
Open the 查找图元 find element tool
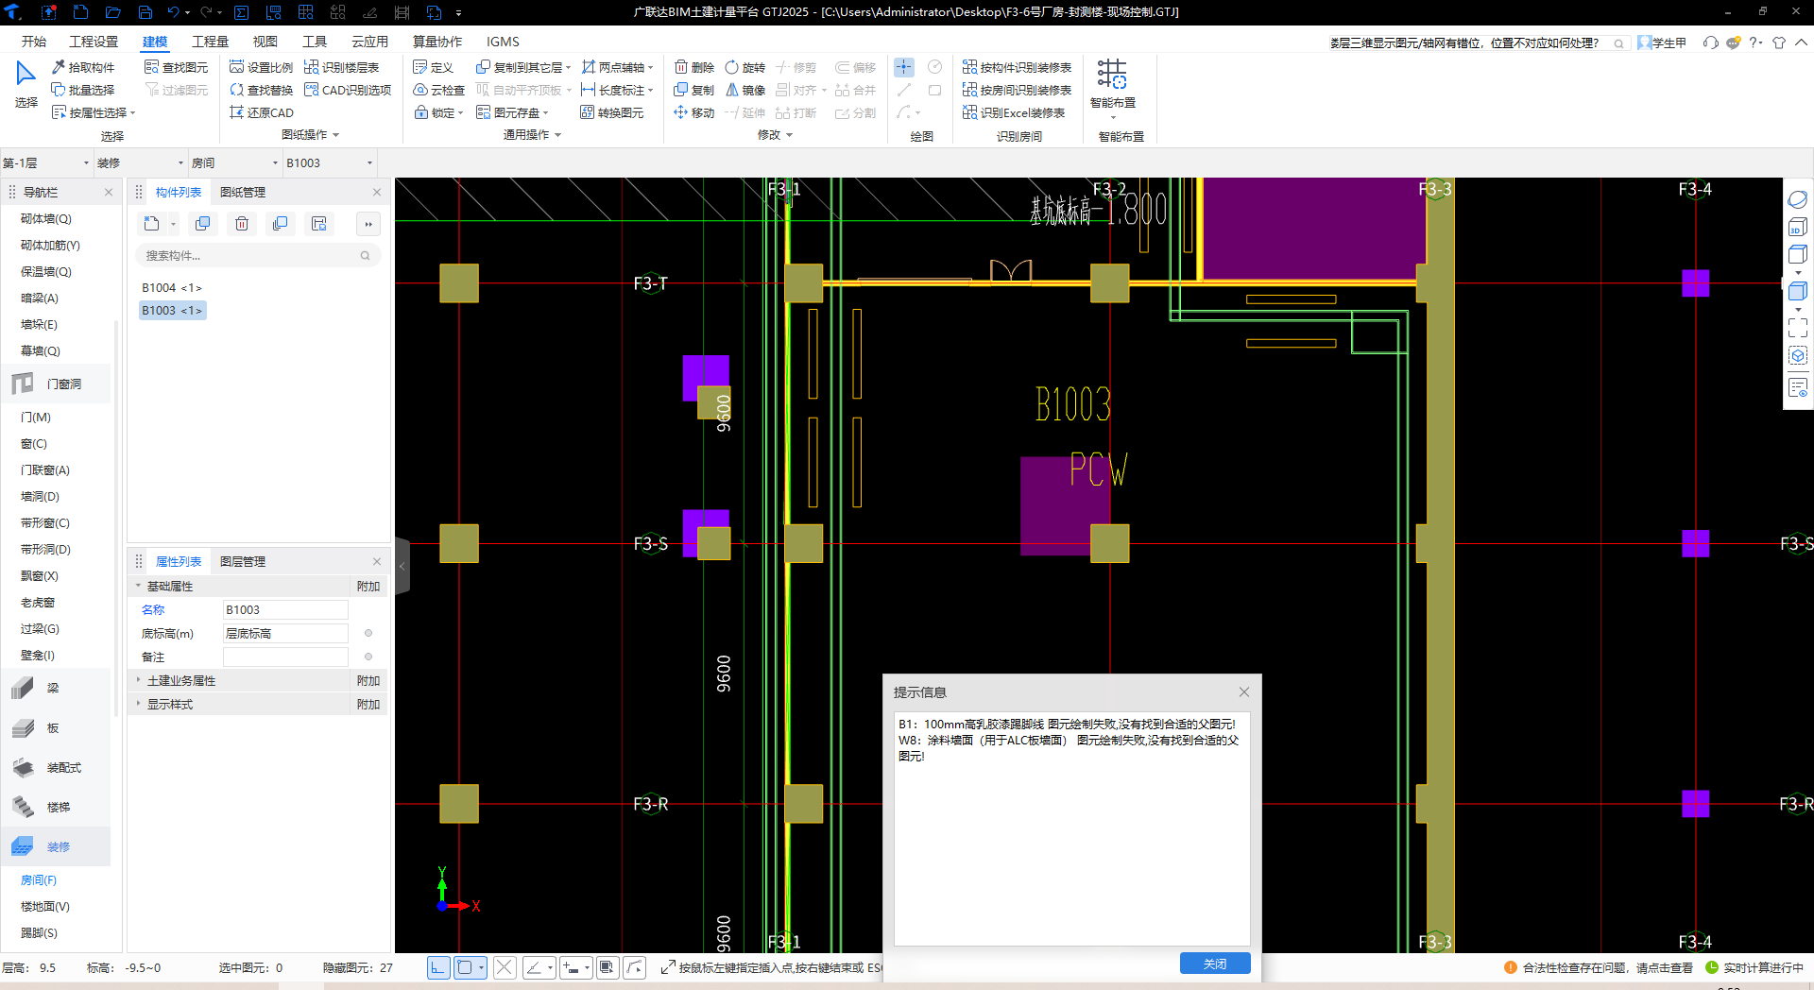pos(176,67)
